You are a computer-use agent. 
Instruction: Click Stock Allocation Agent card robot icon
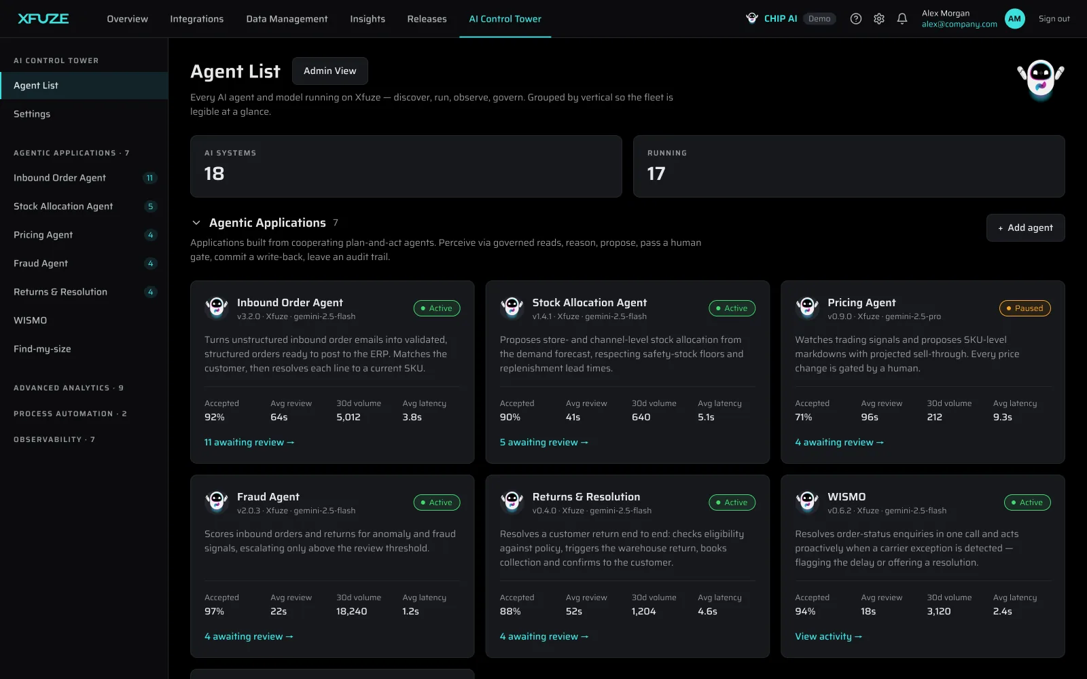(512, 308)
